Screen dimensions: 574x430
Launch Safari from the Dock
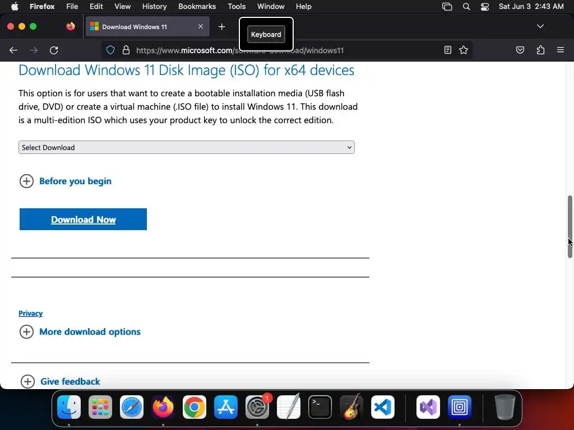[132, 407]
